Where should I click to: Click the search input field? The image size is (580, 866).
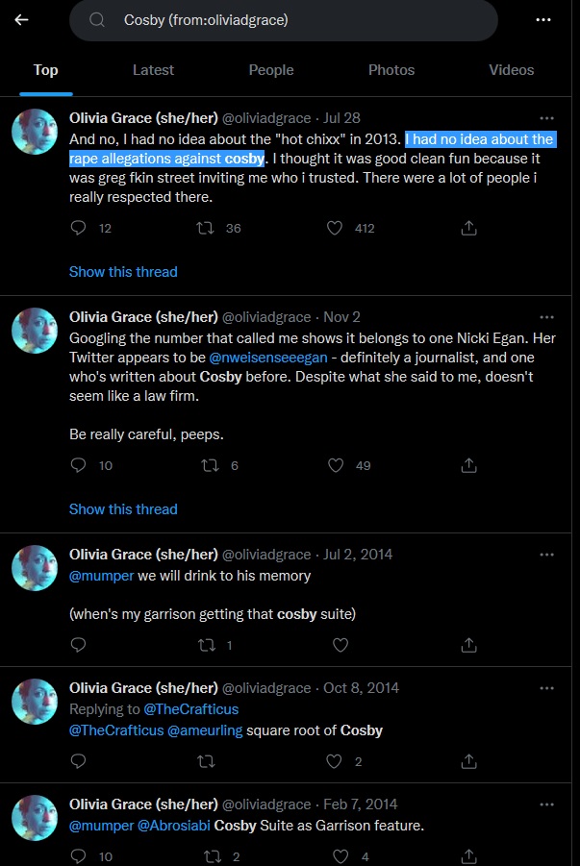pyautogui.click(x=284, y=20)
